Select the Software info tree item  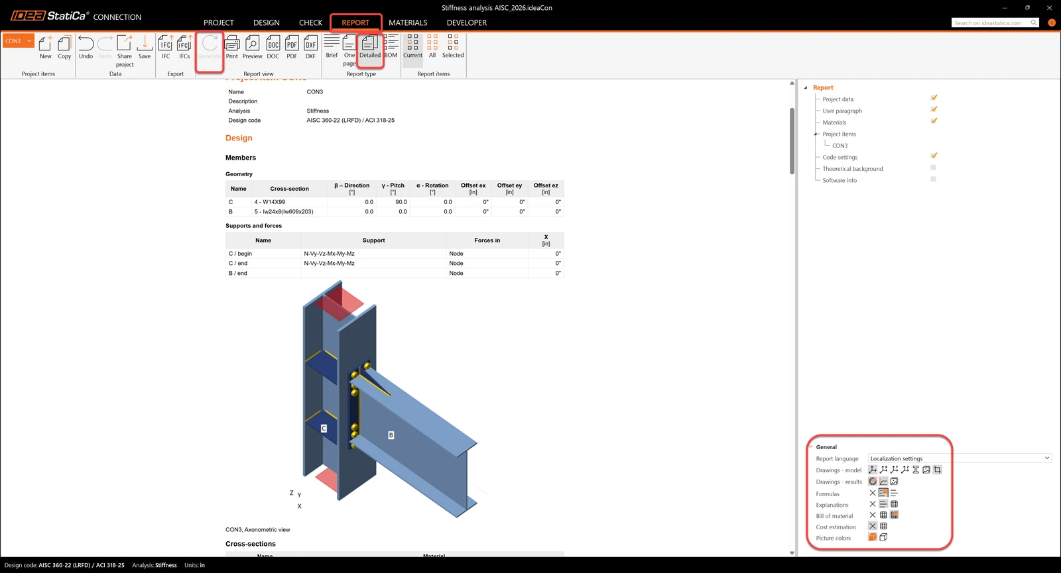click(x=840, y=180)
